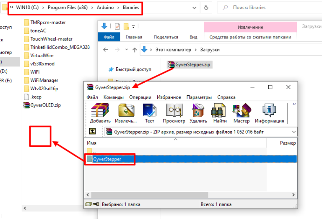Screen dimensions: 322x219
Task: Open address bar history dropdown in libraries window
Action: pyautogui.click(x=194, y=8)
